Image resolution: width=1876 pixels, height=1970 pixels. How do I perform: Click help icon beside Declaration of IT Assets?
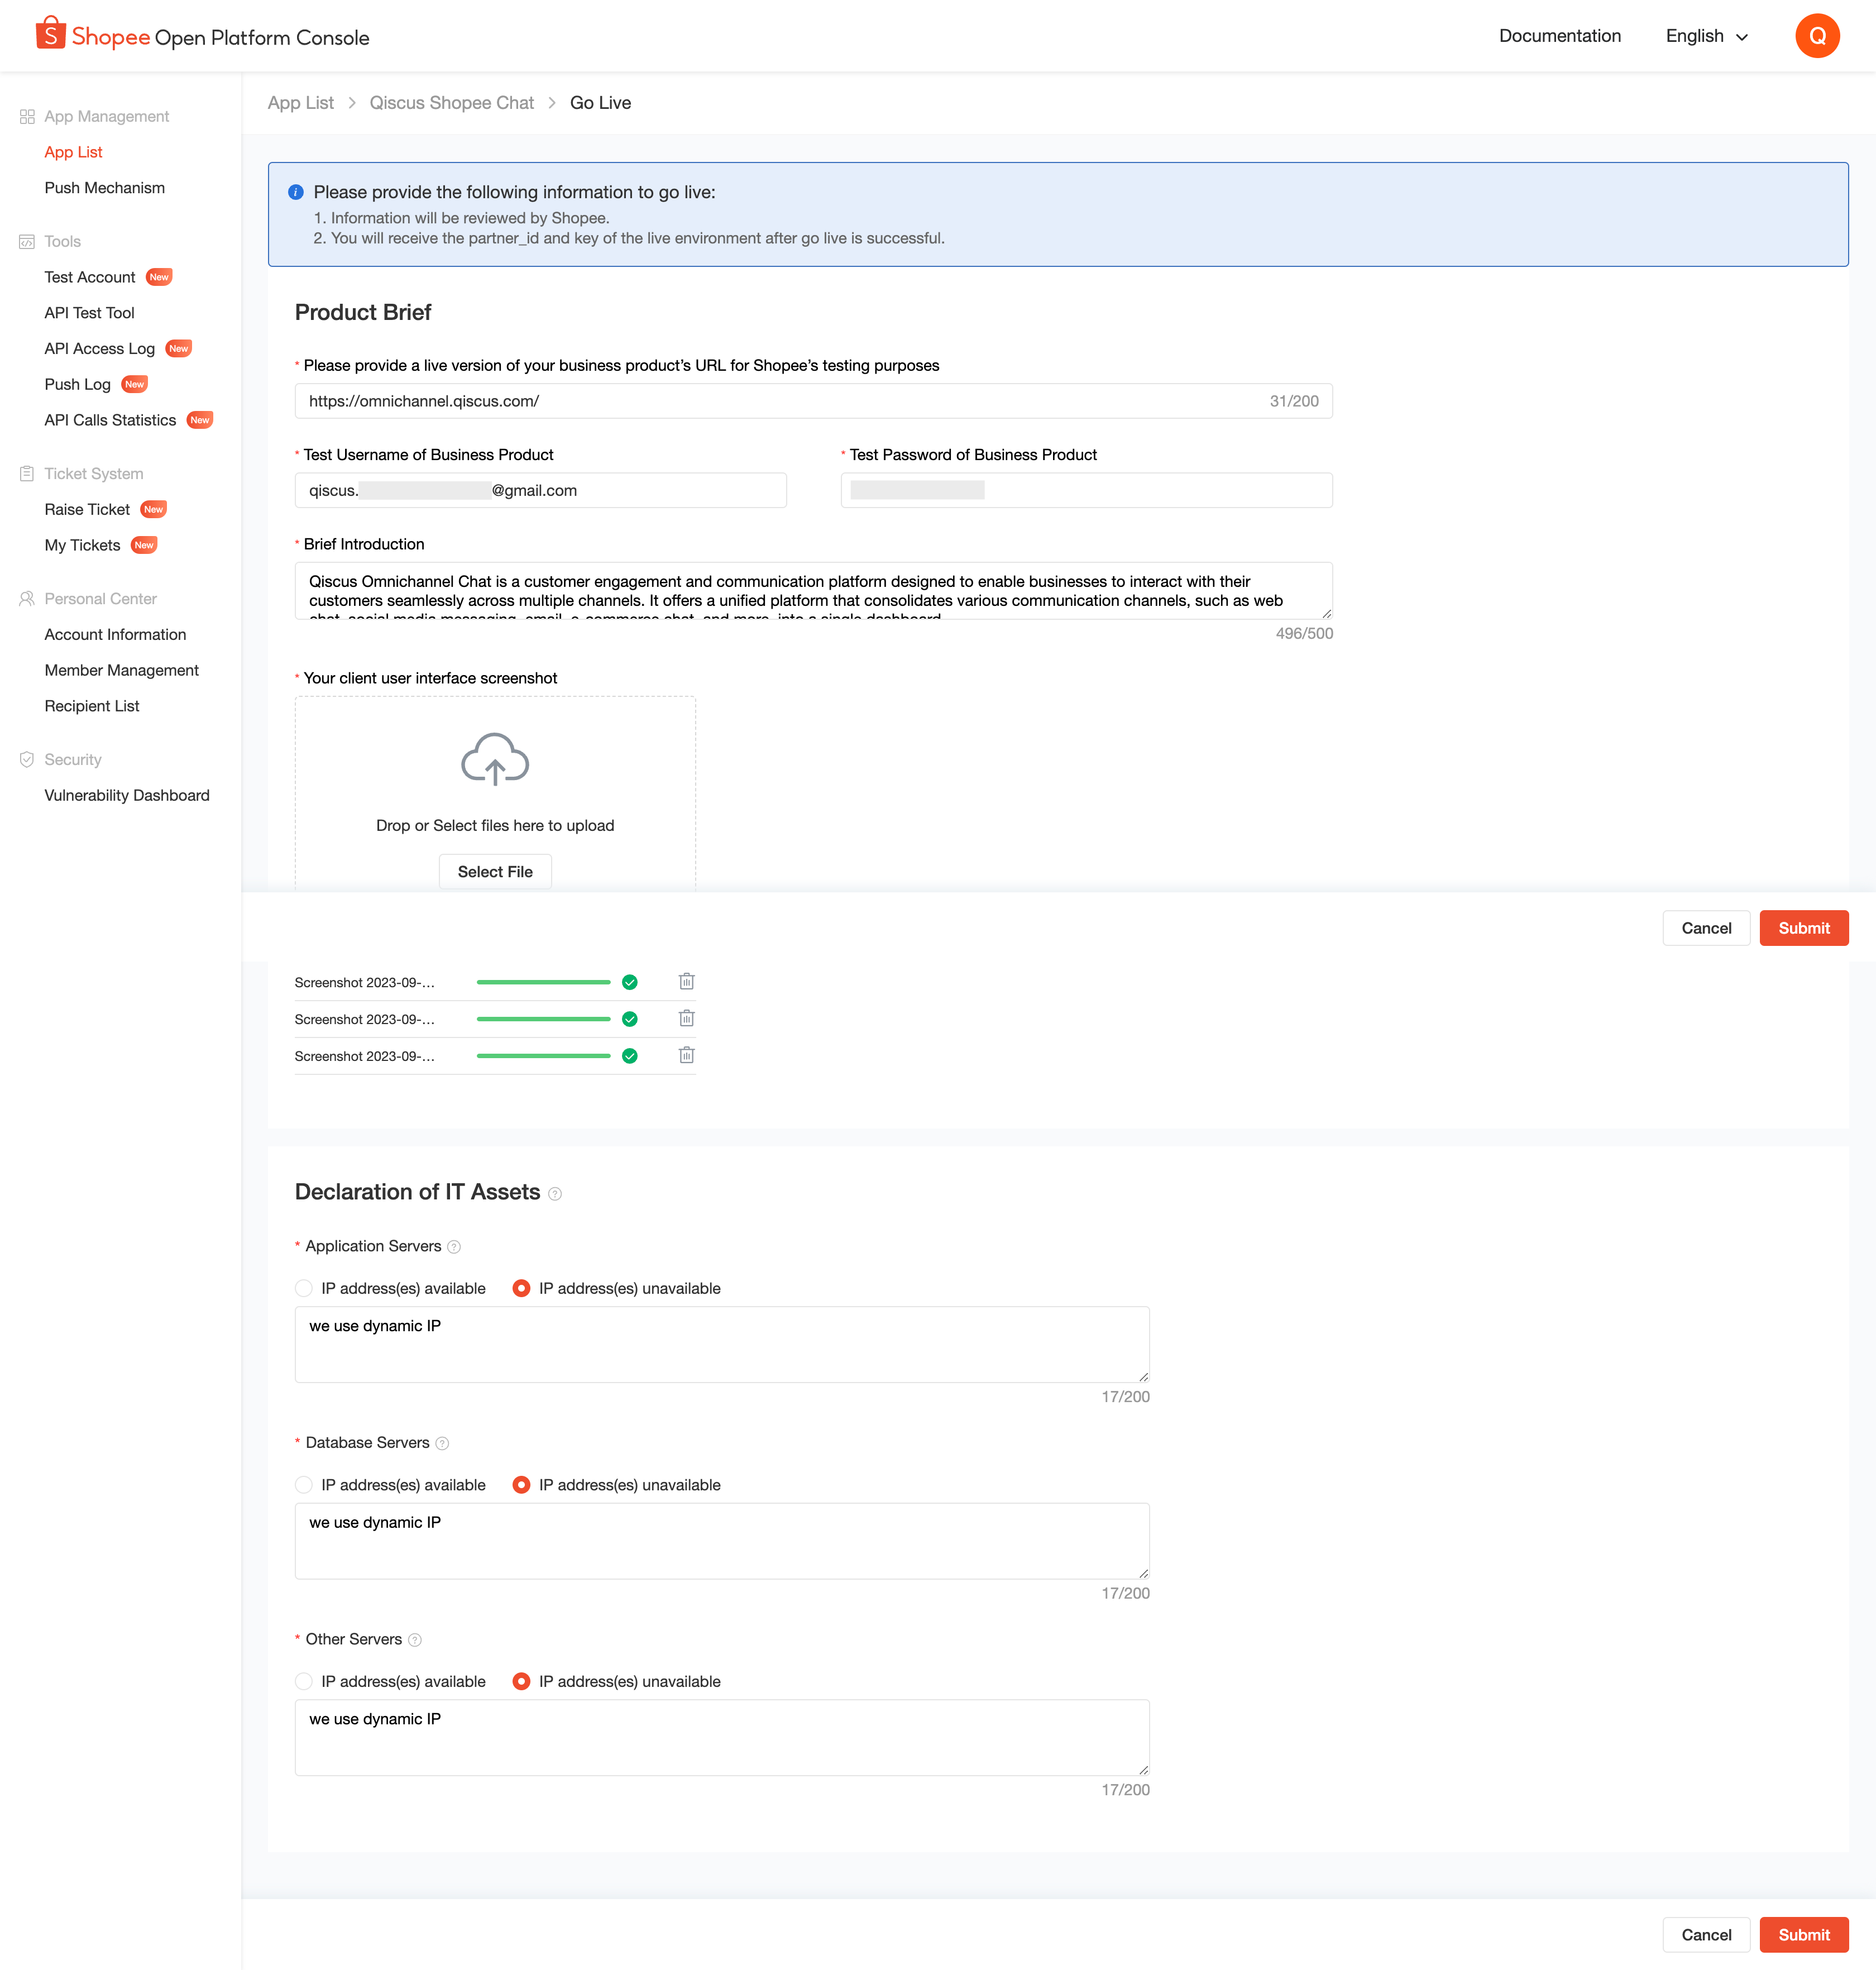pos(555,1194)
